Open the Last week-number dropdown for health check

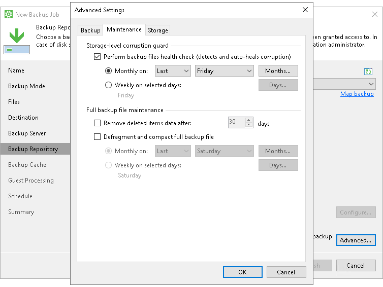click(173, 71)
